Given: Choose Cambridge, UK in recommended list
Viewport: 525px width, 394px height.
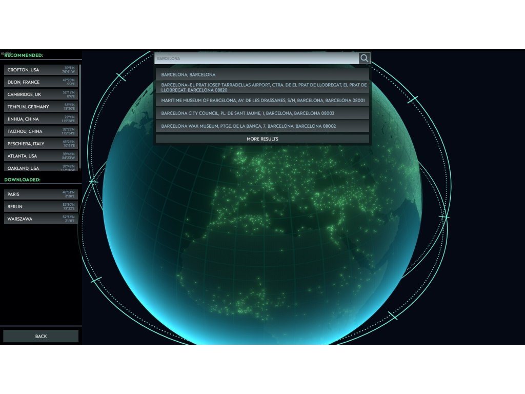Looking at the screenshot, I should coord(41,94).
